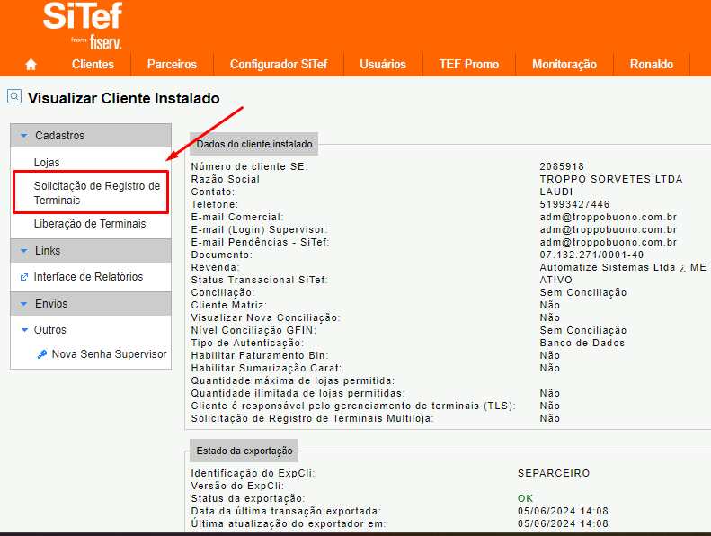Click the green OK export status

pyautogui.click(x=525, y=498)
